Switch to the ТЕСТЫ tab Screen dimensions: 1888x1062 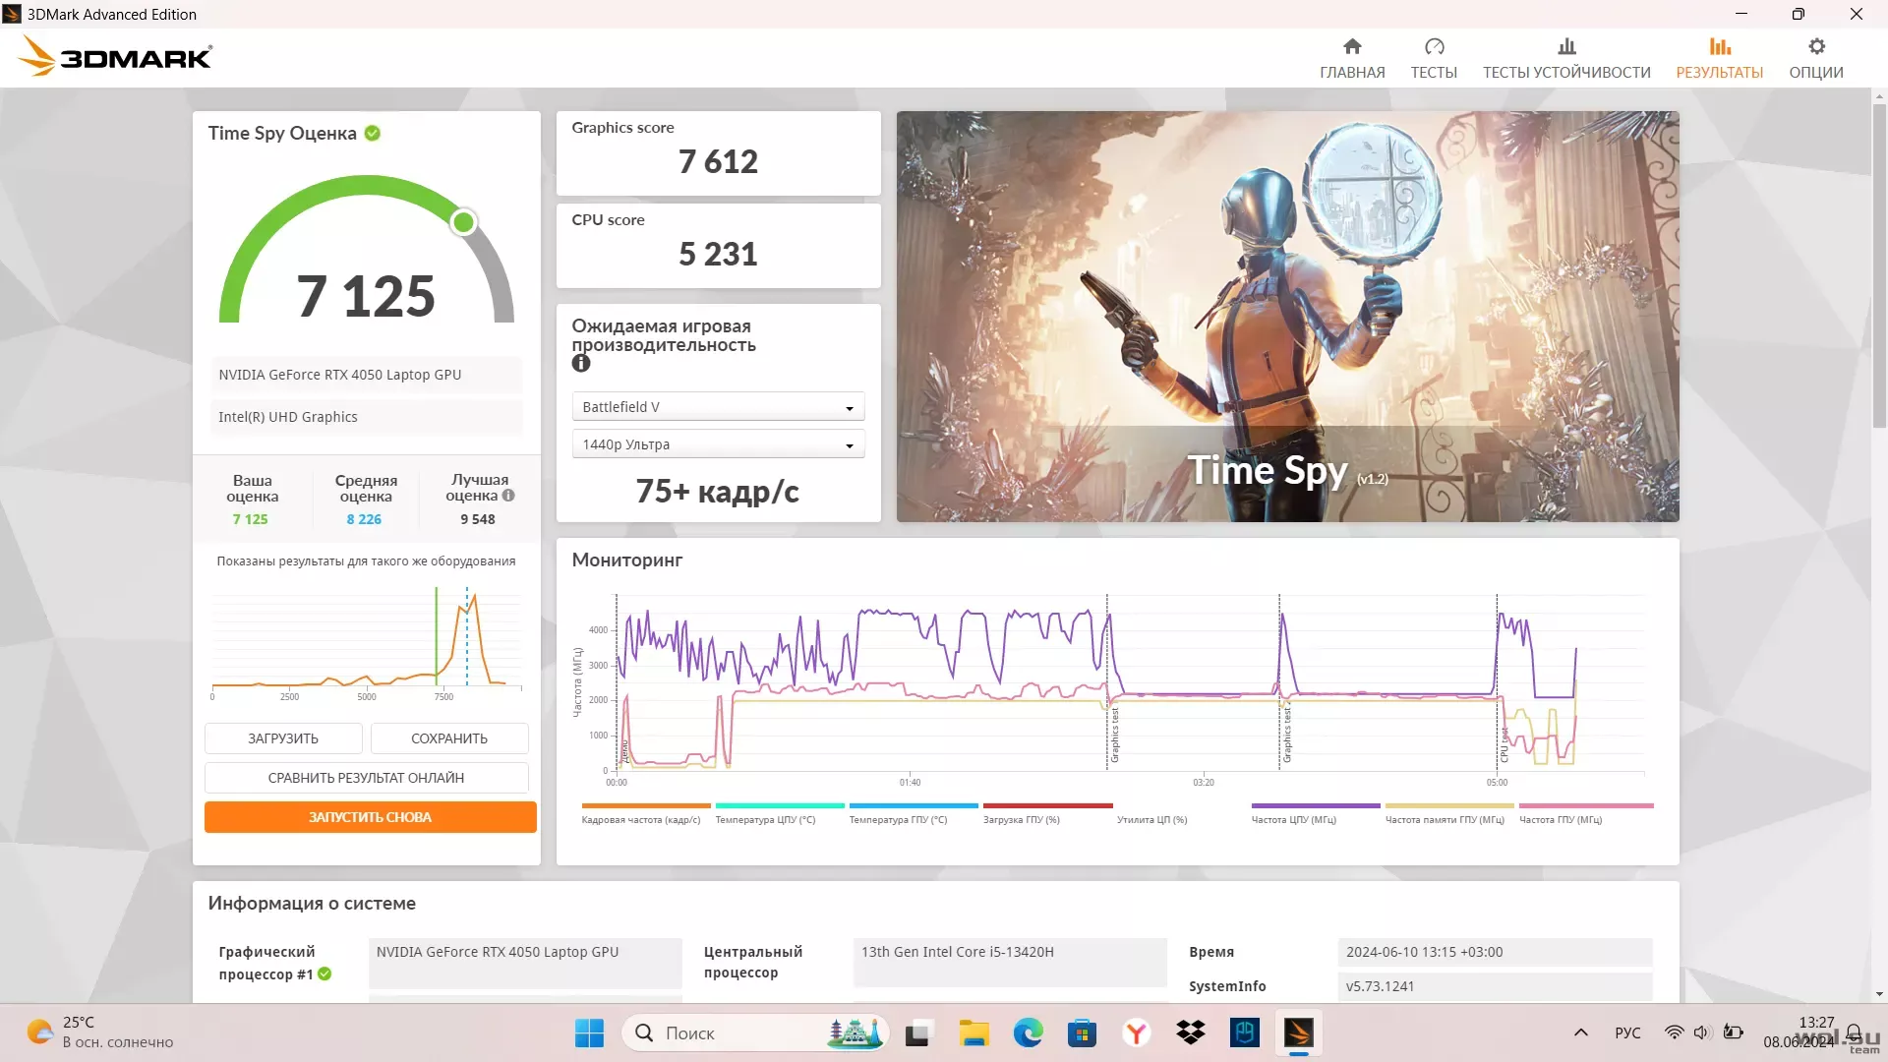point(1434,58)
